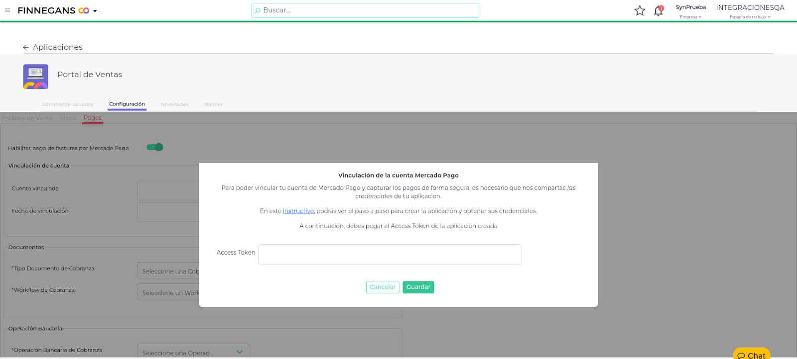Toggle Mercado Pago invoice payment switch

155,147
